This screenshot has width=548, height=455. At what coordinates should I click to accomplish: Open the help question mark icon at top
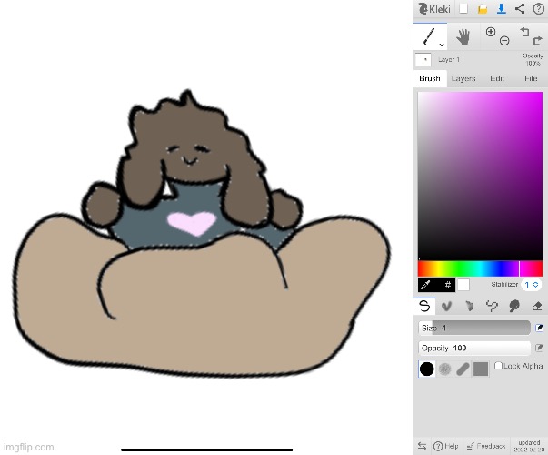point(538,9)
